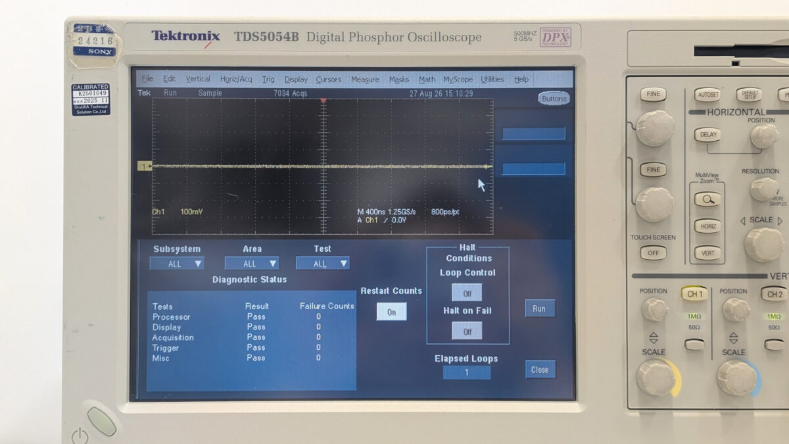The width and height of the screenshot is (789, 444).
Task: Push the AUTOSET front-panel button
Action: pos(707,95)
